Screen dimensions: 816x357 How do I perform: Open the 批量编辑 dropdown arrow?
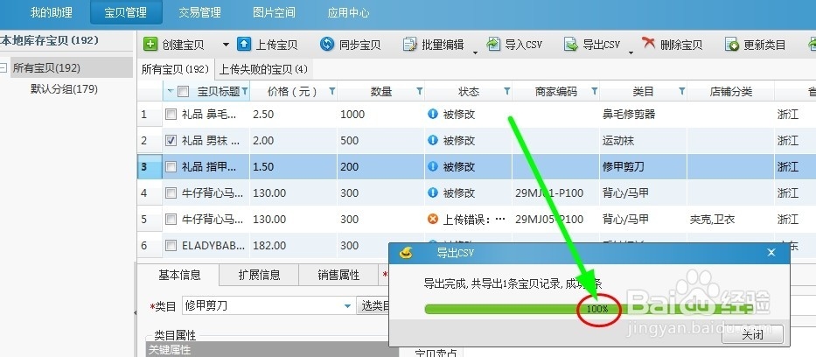click(475, 52)
